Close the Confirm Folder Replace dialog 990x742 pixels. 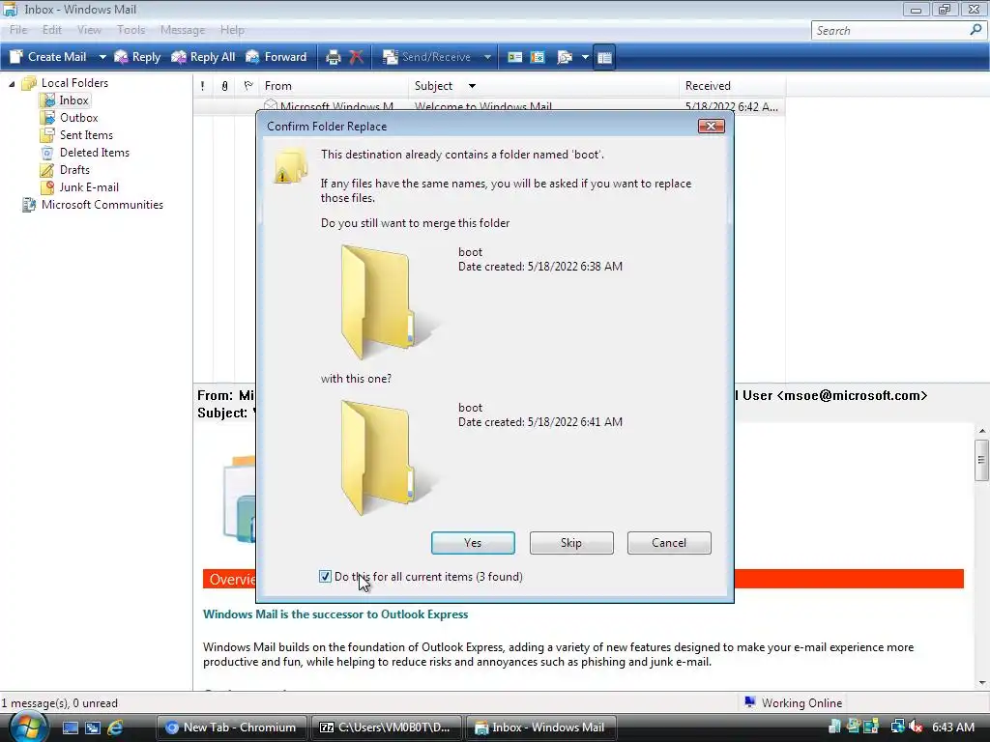tap(711, 127)
